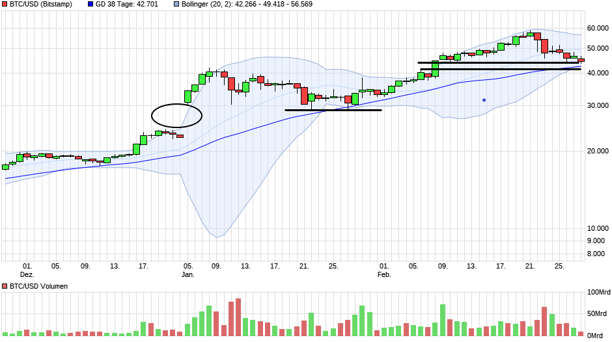Viewport: 612px width, 342px height.
Task: Click the 'Feb.' month label
Action: coord(384,274)
